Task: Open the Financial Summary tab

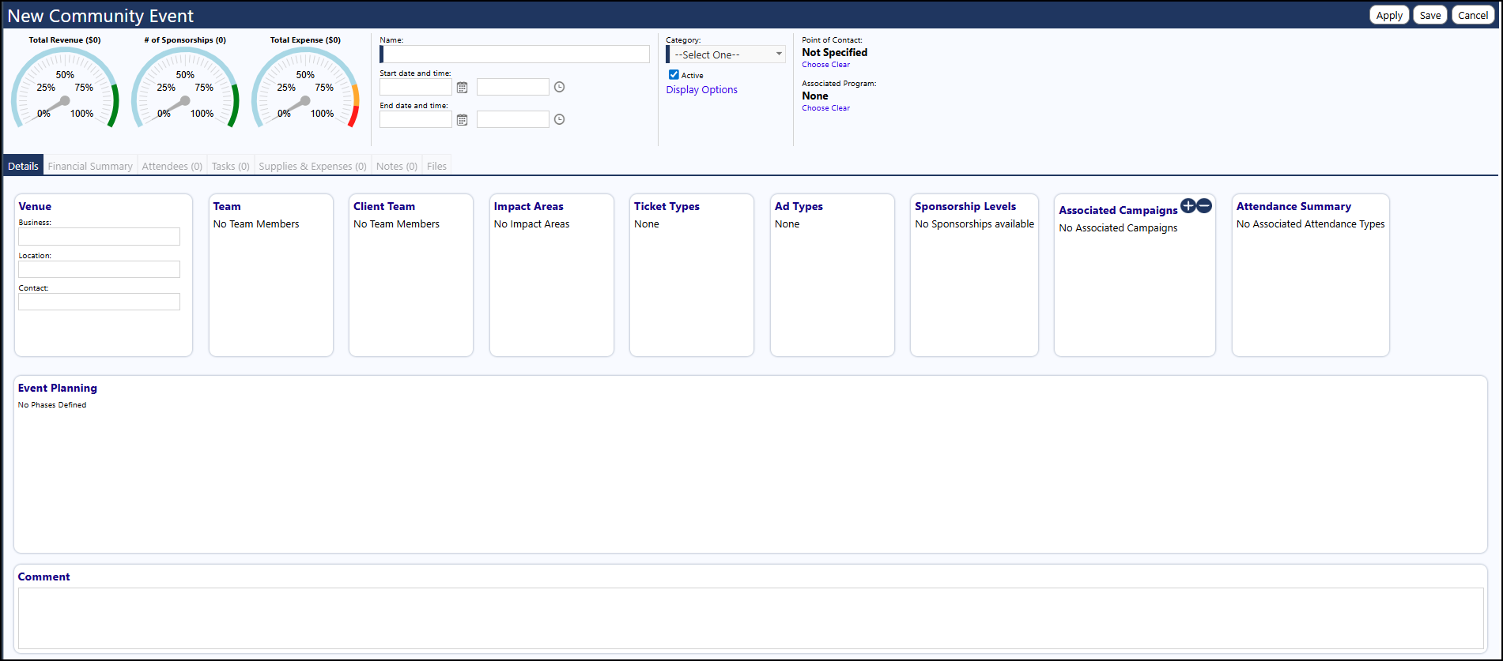Action: point(90,166)
